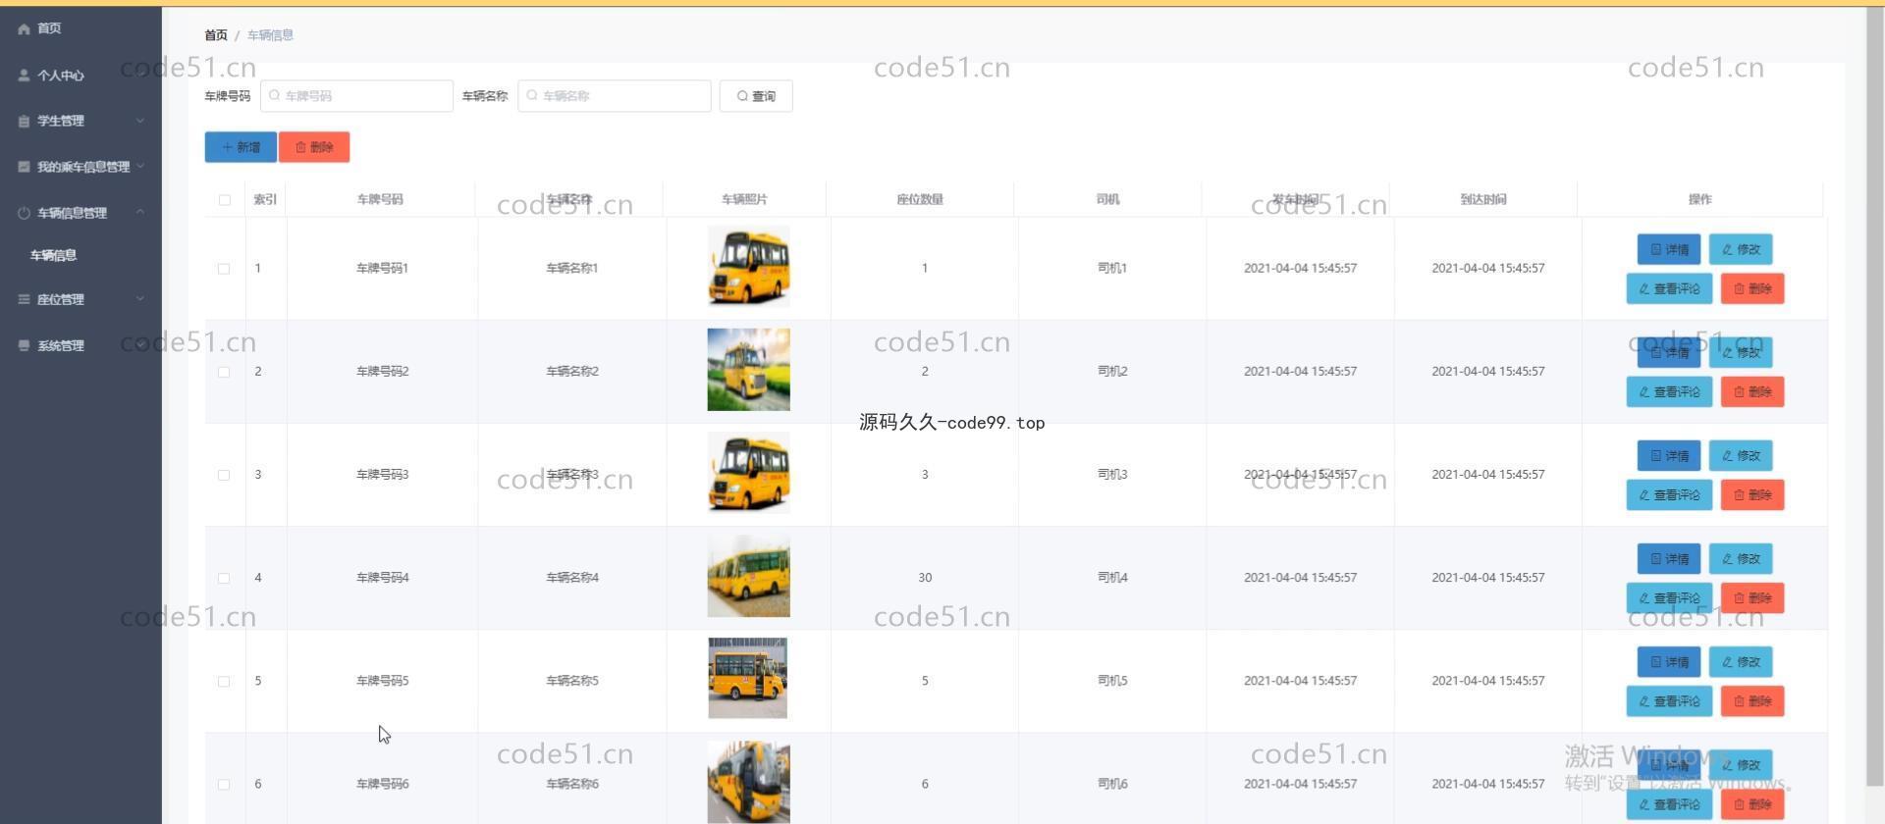Viewport: 1885px width, 824px height.
Task: Click the icon beside 系统管理
Action: 24,345
